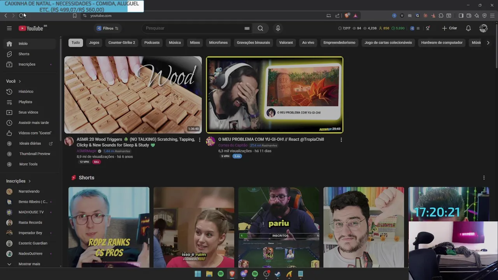Open OBS Studio from the taskbar
498x280 pixels.
click(267, 274)
